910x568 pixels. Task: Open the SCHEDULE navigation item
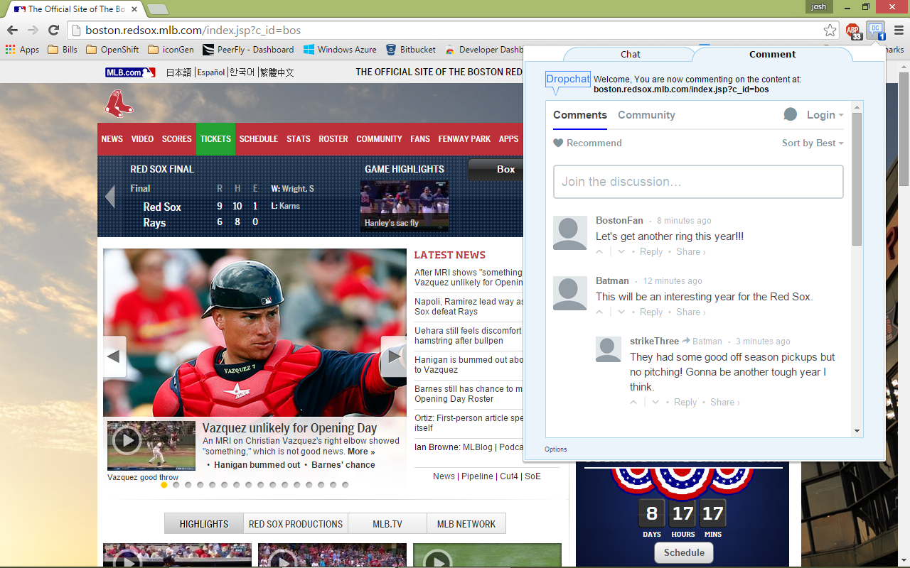[259, 139]
